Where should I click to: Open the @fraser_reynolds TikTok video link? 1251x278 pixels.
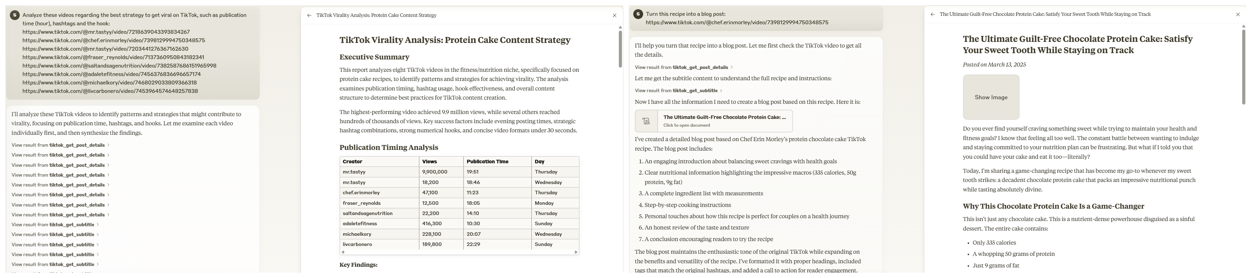pos(113,57)
